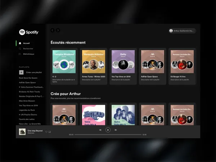
Task: Open UN Playlist Électro
Action: [28, 114]
